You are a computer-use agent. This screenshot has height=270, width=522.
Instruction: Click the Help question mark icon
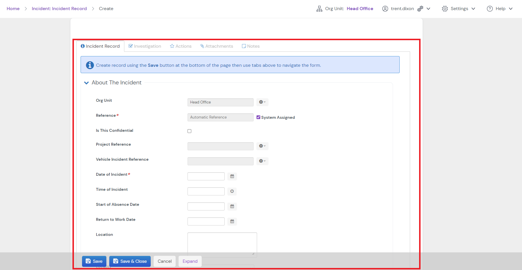(x=490, y=8)
